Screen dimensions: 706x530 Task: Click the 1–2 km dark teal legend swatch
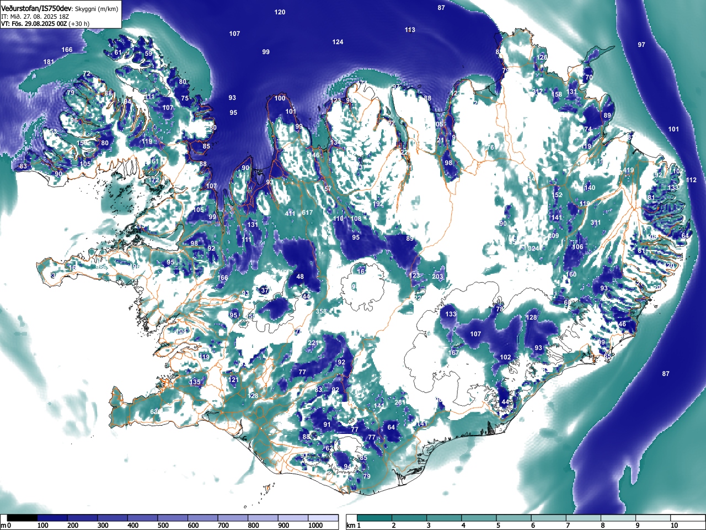tap(375, 518)
